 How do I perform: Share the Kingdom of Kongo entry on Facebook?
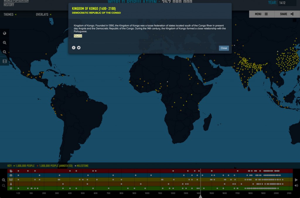pos(74,47)
